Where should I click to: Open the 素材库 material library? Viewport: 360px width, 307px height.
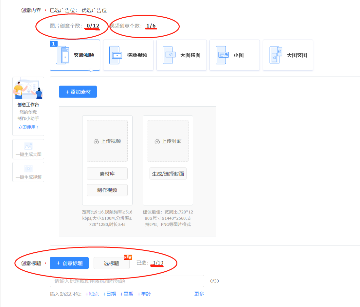(x=107, y=173)
